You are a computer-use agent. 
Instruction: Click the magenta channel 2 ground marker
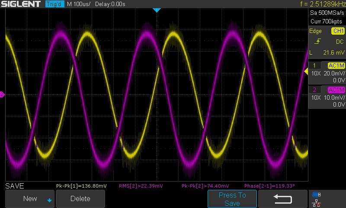(2, 94)
